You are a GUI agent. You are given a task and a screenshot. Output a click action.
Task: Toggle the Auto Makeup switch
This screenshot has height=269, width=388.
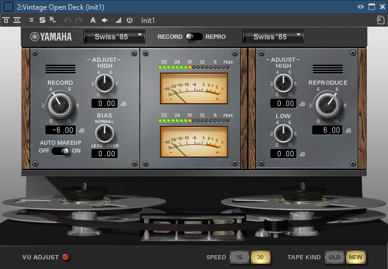[x=61, y=151]
